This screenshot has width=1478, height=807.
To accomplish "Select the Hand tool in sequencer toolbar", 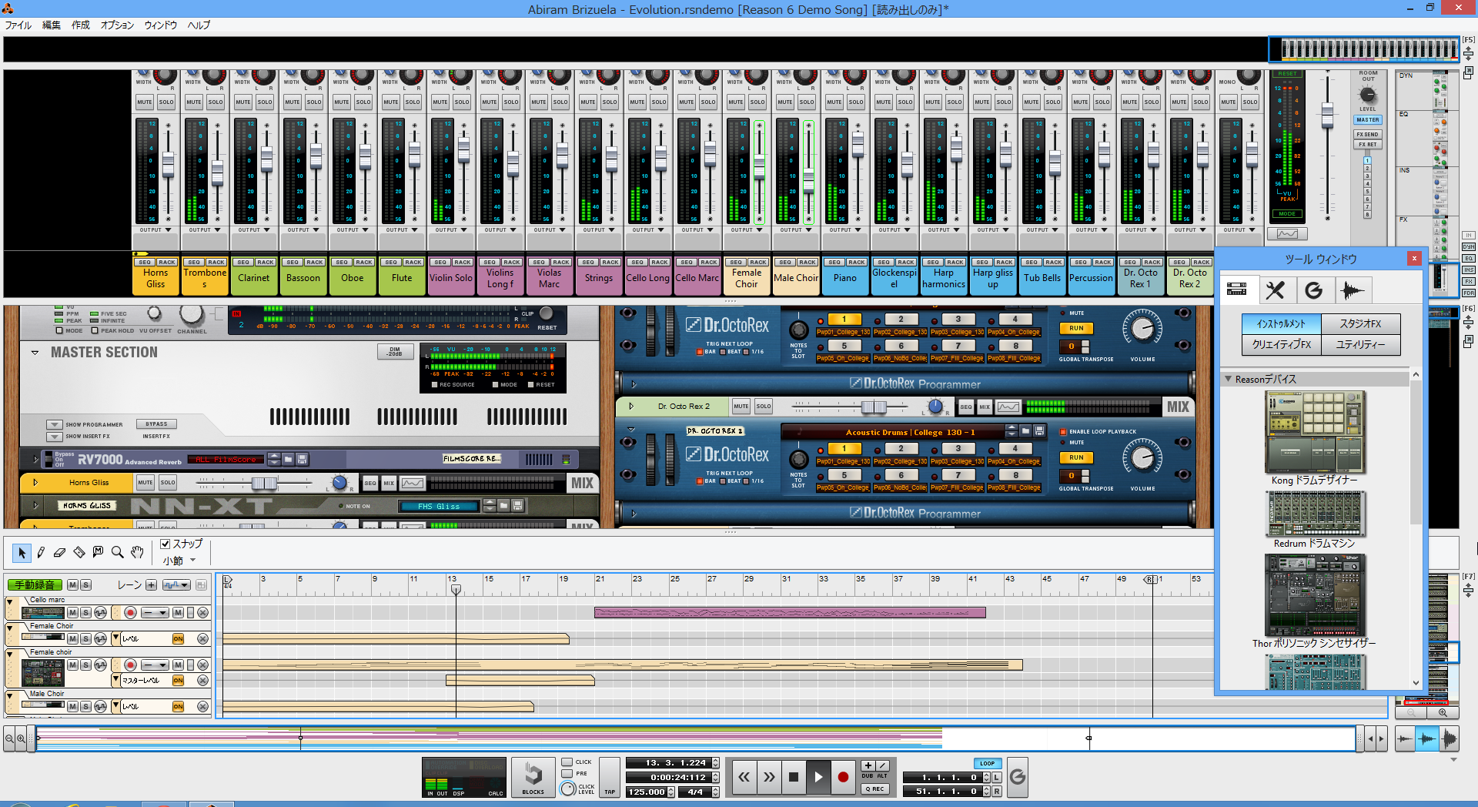I will tap(137, 552).
